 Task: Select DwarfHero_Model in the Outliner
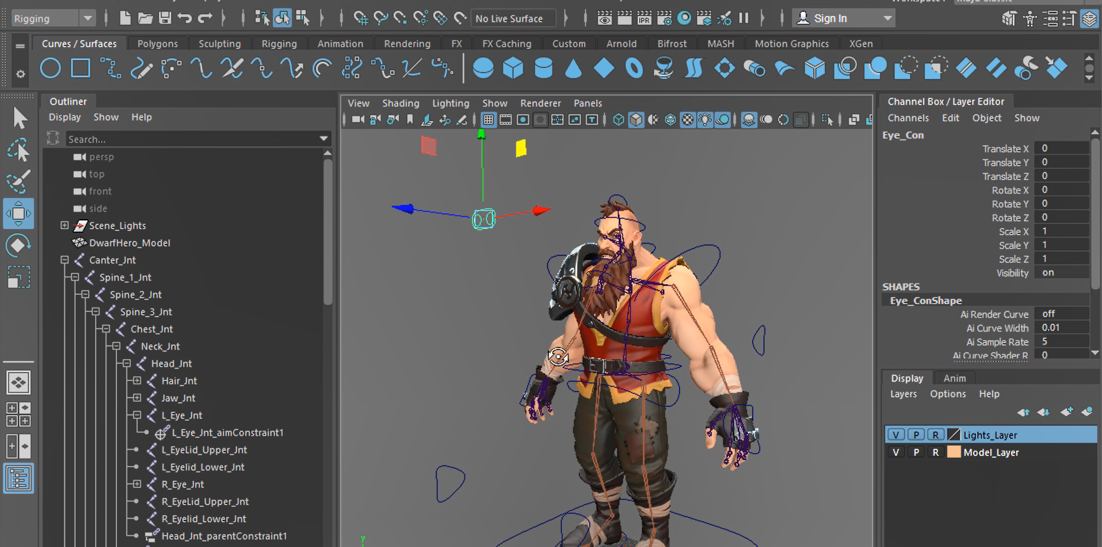point(129,243)
